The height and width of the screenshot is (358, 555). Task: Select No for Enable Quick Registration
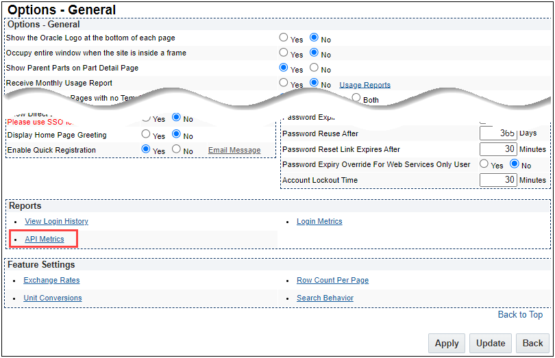pyautogui.click(x=176, y=149)
